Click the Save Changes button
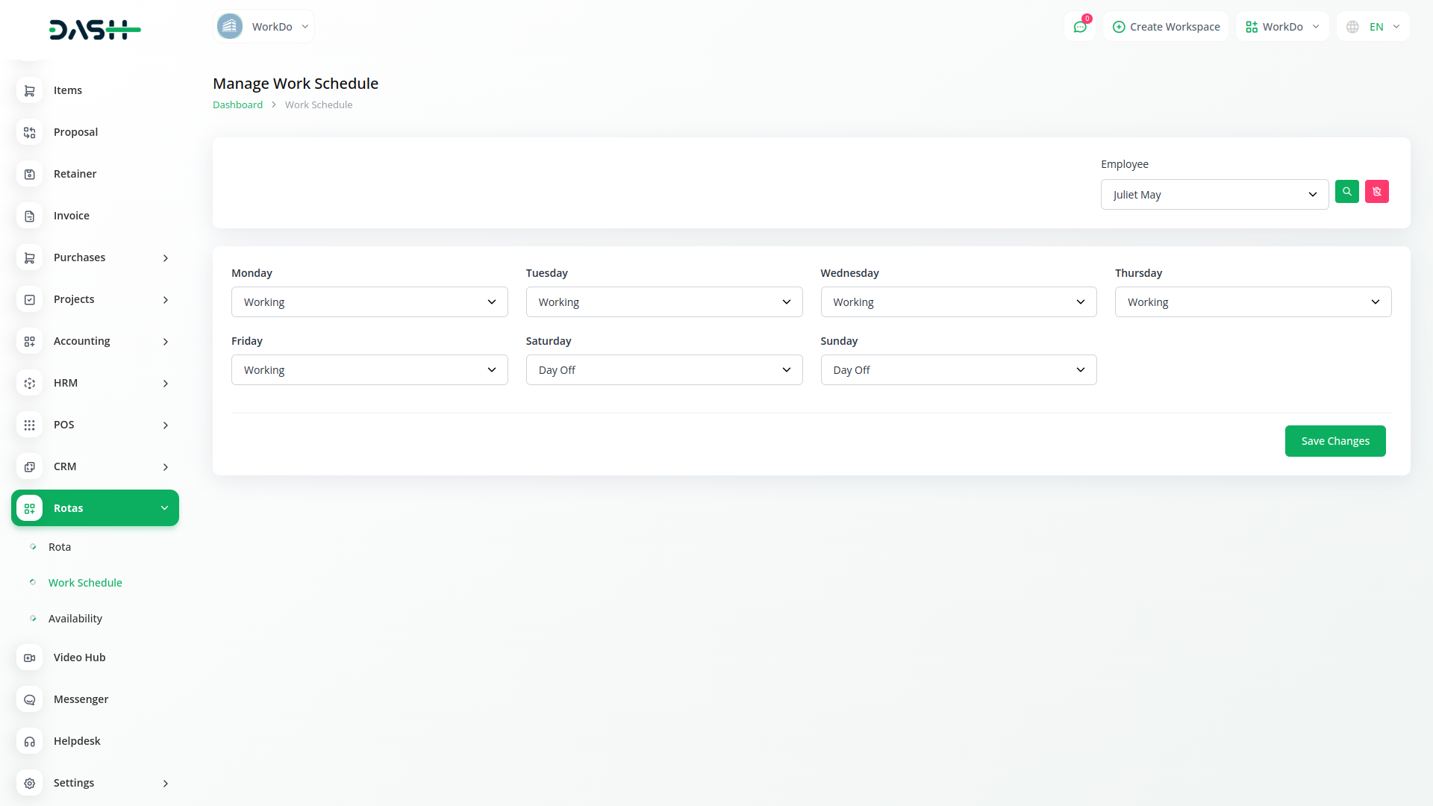 tap(1334, 441)
